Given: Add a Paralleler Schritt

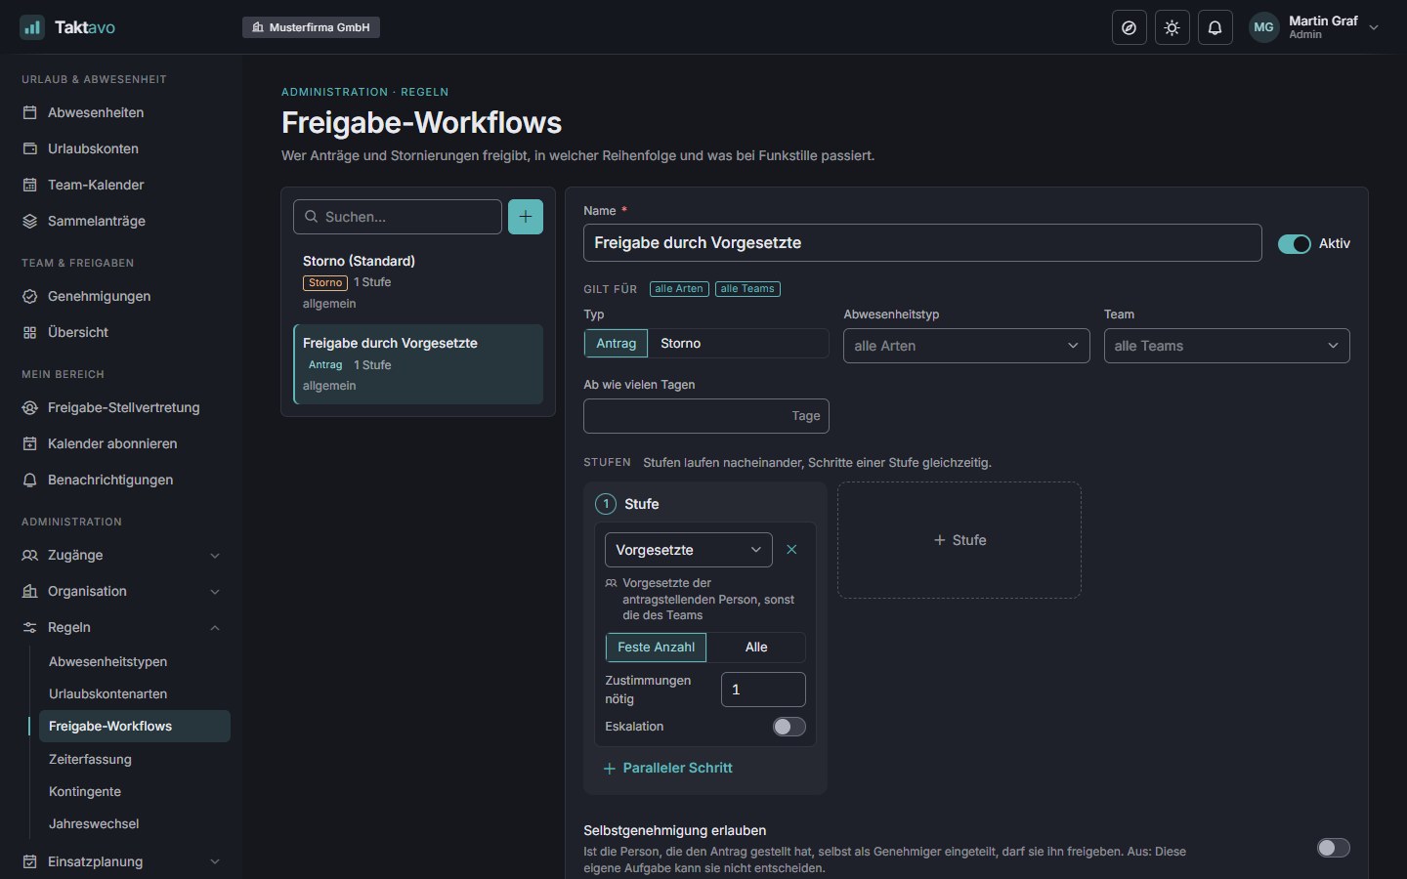Looking at the screenshot, I should 668,769.
